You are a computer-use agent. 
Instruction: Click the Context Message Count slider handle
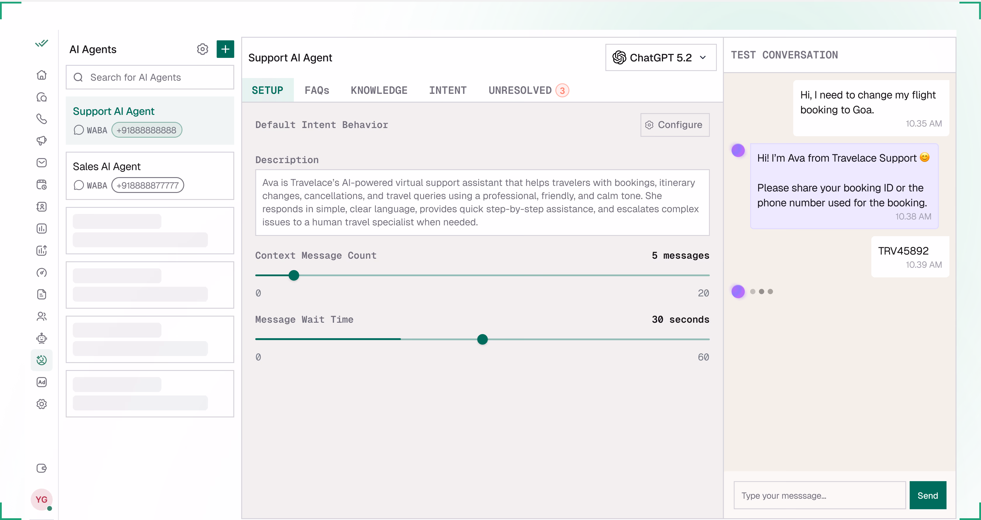coord(294,275)
